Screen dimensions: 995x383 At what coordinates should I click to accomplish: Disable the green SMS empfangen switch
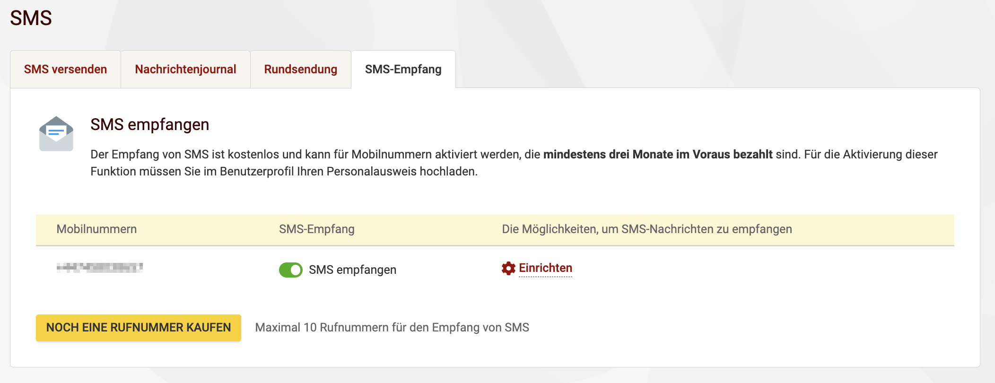pos(291,270)
